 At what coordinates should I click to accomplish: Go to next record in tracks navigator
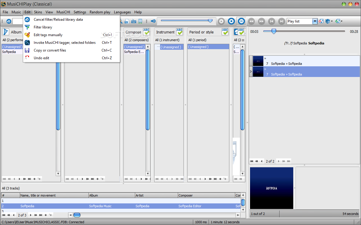click(30, 215)
